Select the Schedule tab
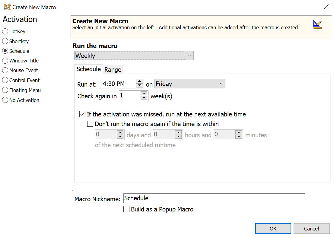Image resolution: width=334 pixels, height=238 pixels. point(88,69)
